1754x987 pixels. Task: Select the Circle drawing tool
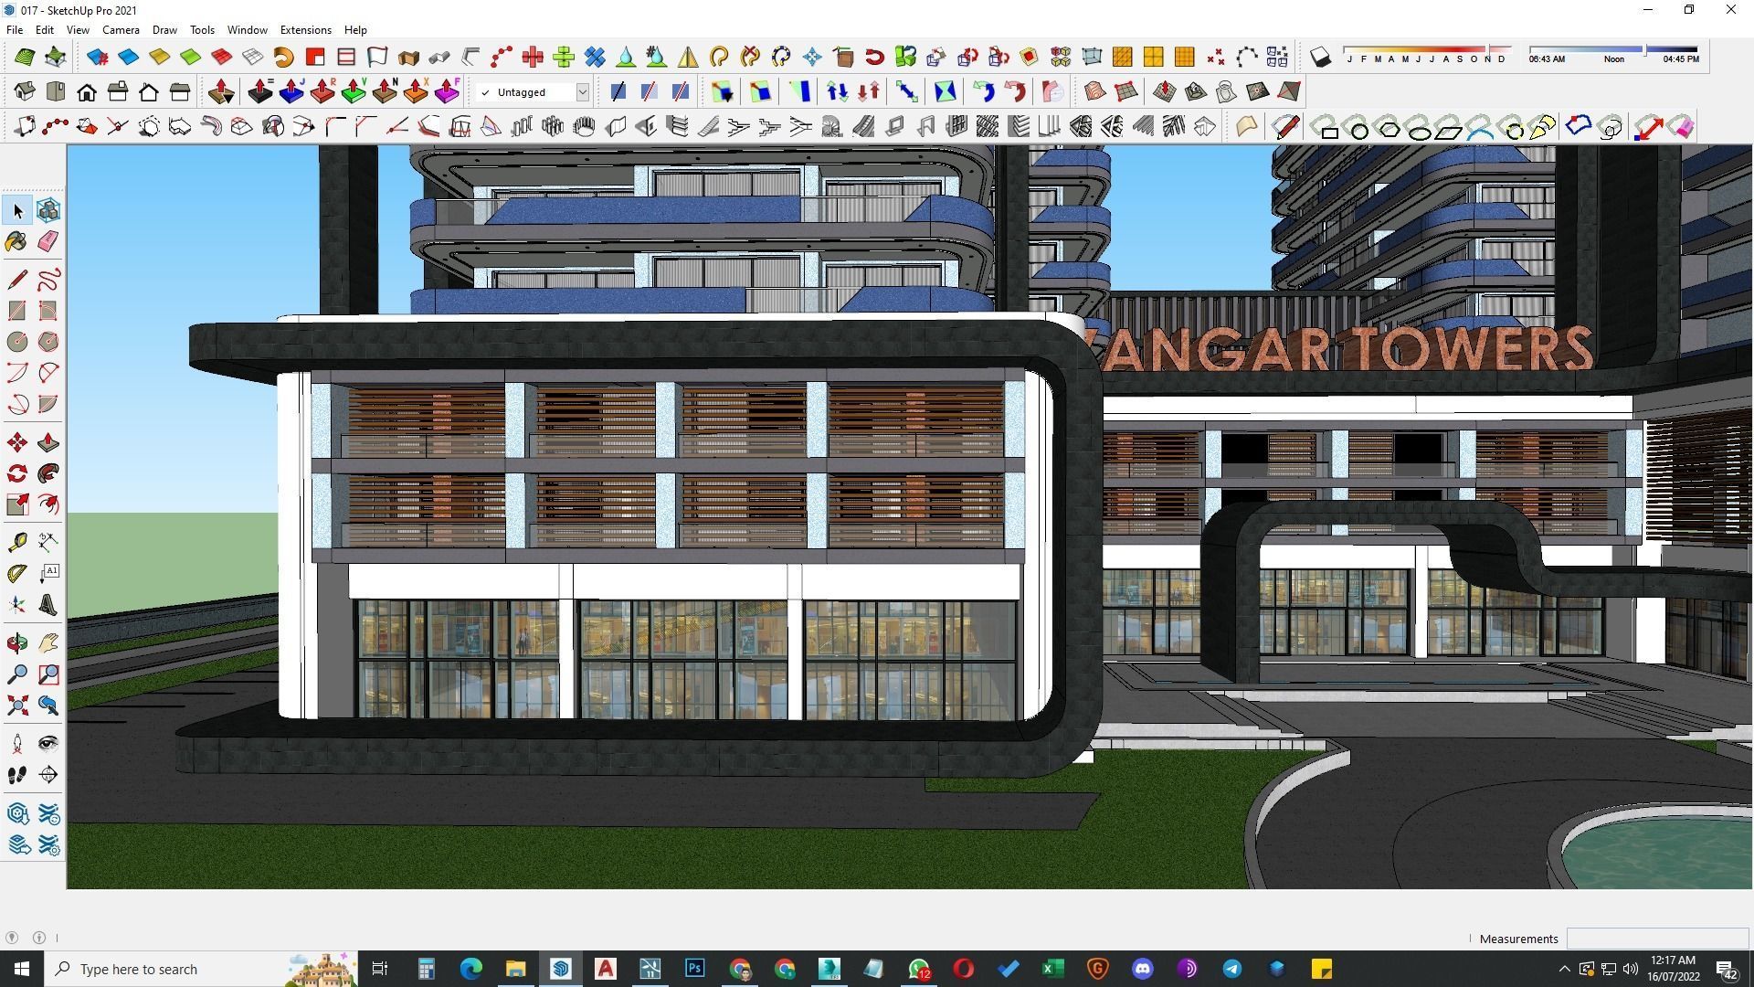click(x=17, y=342)
